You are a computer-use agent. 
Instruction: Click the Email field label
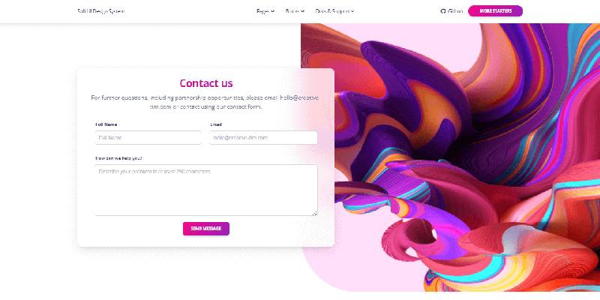(216, 124)
